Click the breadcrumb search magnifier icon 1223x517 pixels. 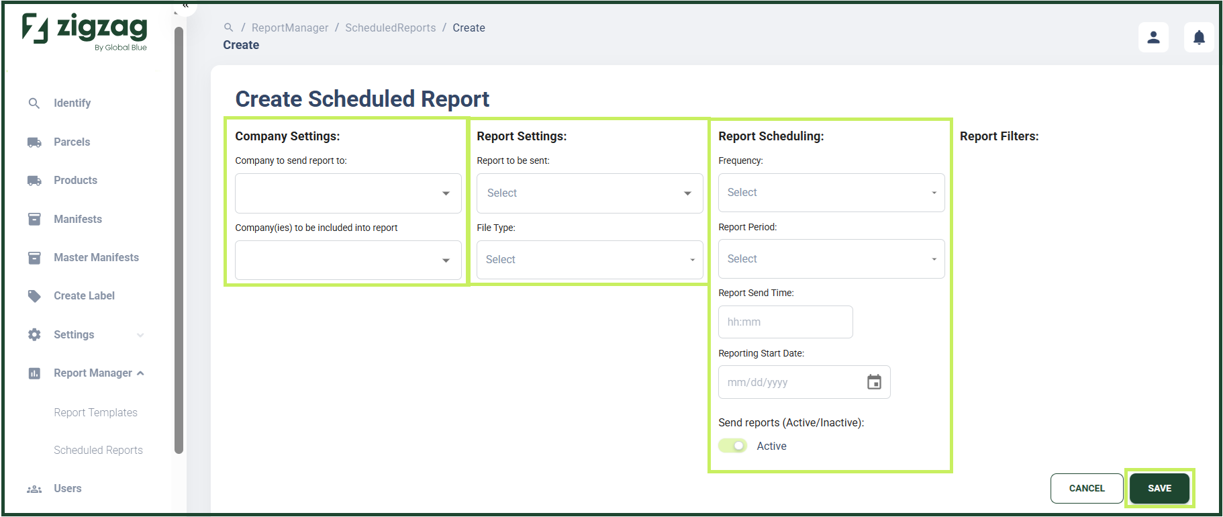click(228, 28)
